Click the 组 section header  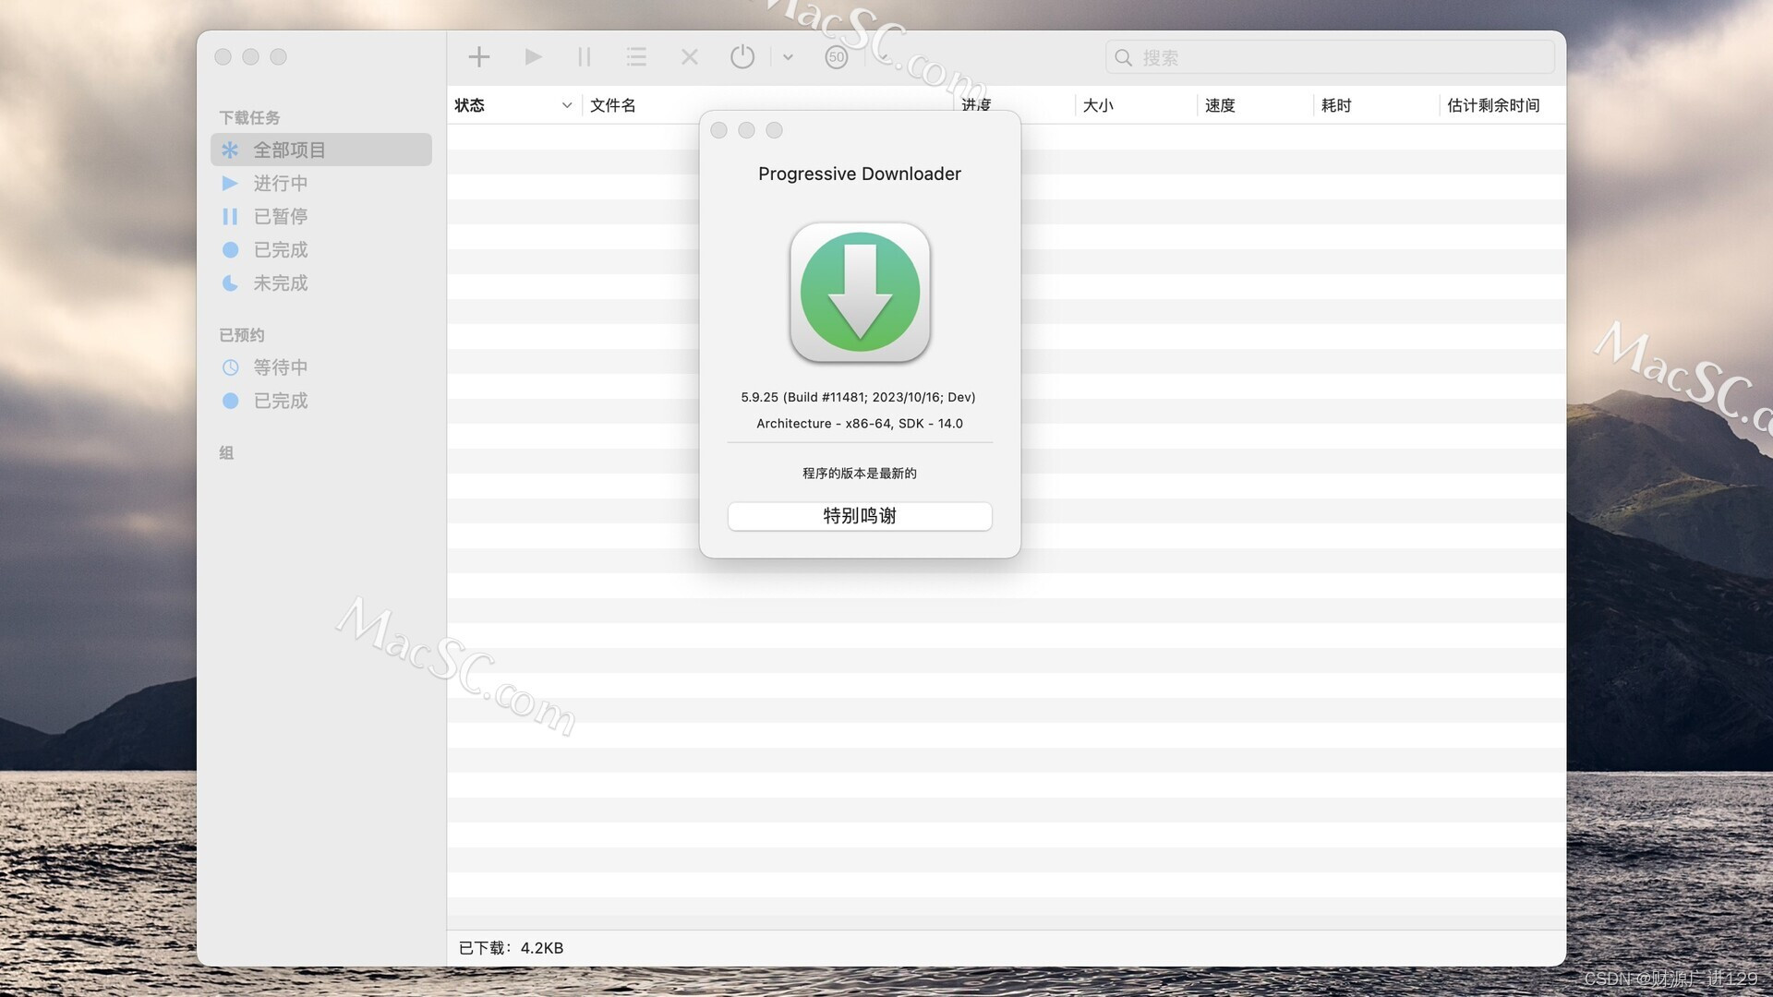click(226, 453)
